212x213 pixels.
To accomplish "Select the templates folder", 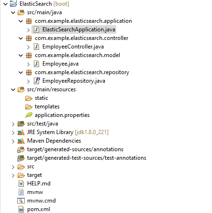I will click(42, 106).
